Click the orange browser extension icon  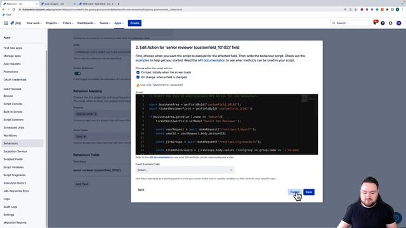[382, 9]
